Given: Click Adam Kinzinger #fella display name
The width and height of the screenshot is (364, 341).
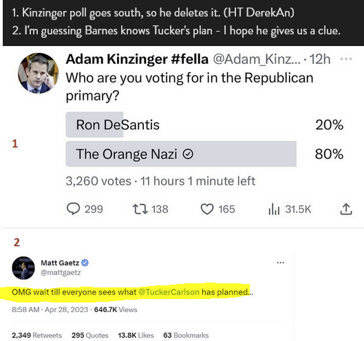Looking at the screenshot, I should (137, 59).
